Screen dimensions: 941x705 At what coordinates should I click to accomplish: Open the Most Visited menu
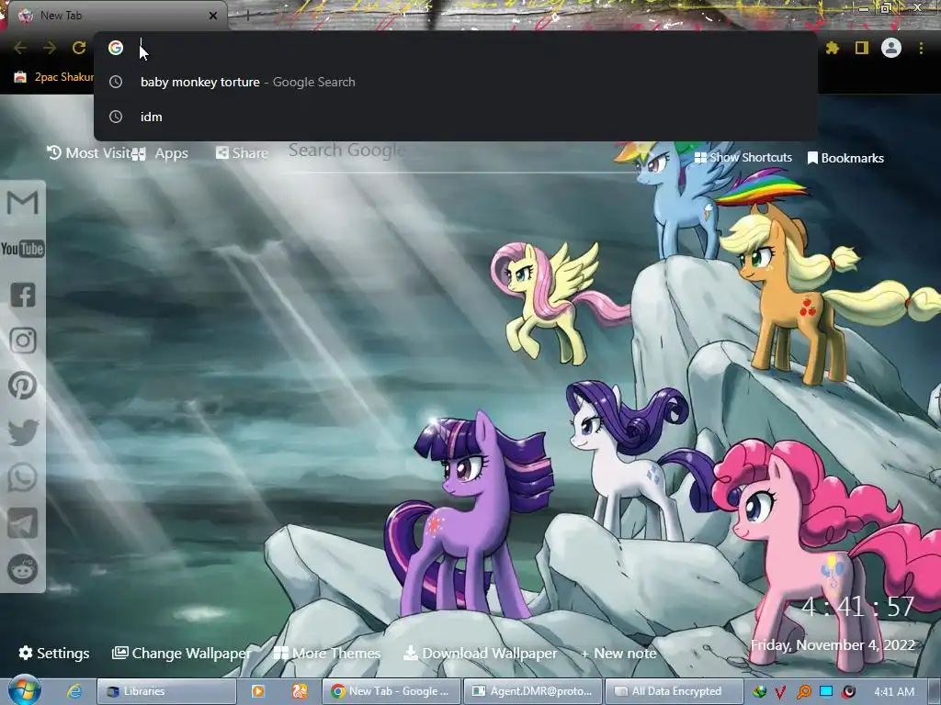point(89,153)
